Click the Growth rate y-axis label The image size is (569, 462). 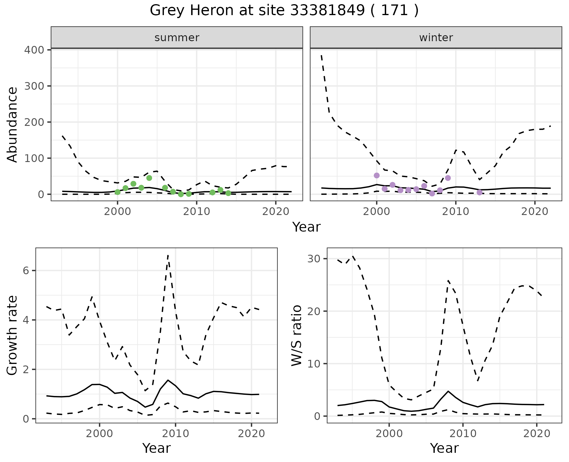12,336
